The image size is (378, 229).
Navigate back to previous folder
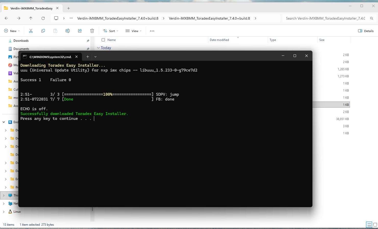click(6, 18)
